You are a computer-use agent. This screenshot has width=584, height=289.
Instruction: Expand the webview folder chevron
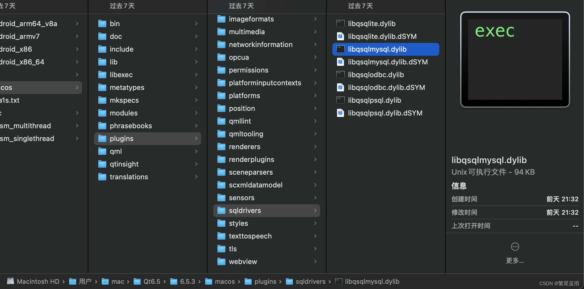click(316, 261)
